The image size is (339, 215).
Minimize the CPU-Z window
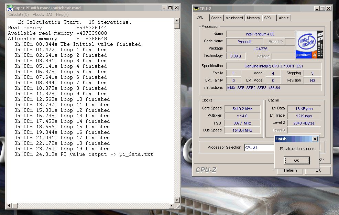pyautogui.click(x=317, y=9)
